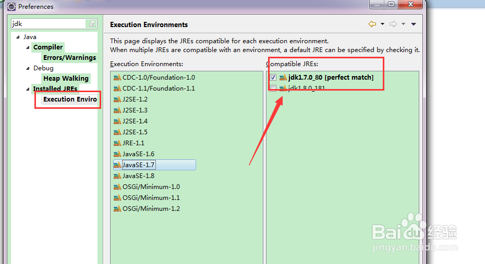The width and height of the screenshot is (485, 264).
Task: Open the Errors/Warnings preferences page
Action: pos(69,58)
